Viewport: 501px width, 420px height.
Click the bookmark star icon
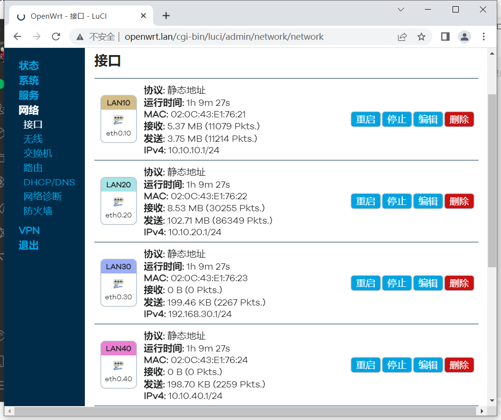click(x=422, y=36)
